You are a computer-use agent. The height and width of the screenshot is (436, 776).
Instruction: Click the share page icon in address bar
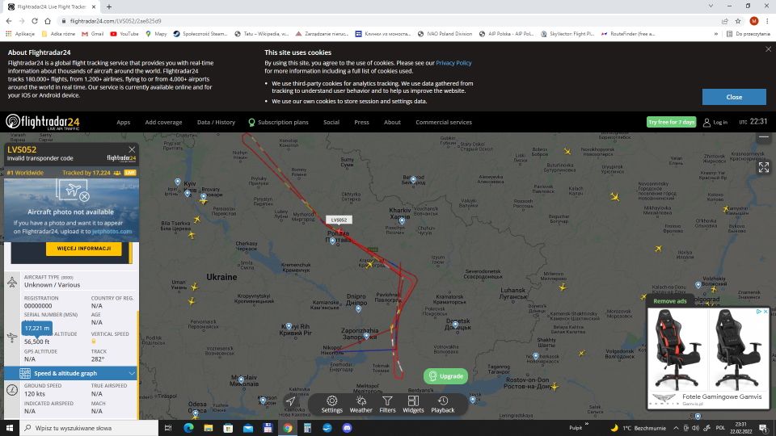(x=724, y=21)
